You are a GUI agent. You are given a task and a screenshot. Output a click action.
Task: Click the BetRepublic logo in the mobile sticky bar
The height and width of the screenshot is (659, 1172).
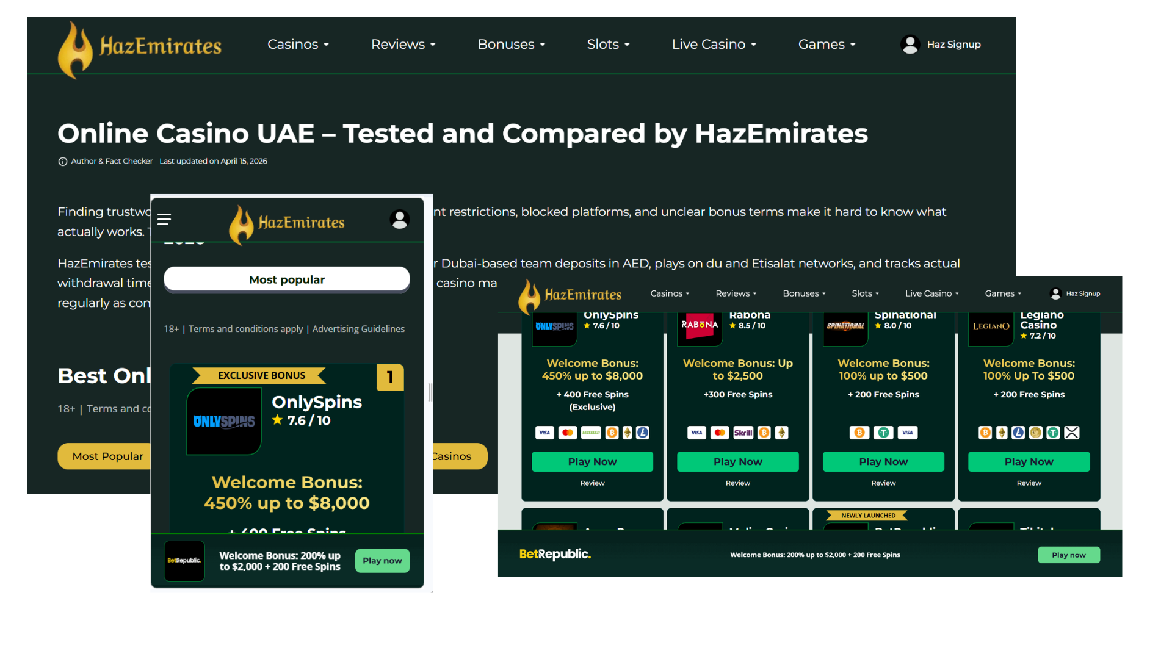tap(184, 561)
